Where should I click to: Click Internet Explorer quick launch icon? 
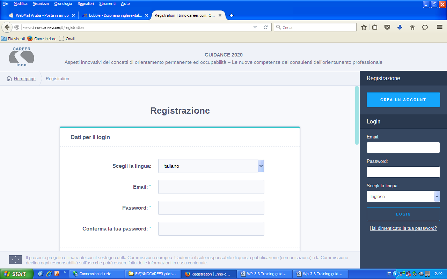49,274
